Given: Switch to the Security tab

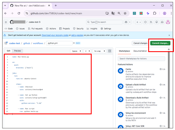Looking at the screenshot, I should (x=78, y=29).
